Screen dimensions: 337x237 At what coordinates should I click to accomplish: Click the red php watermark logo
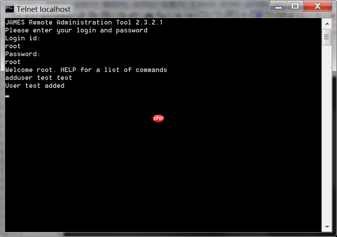158,118
